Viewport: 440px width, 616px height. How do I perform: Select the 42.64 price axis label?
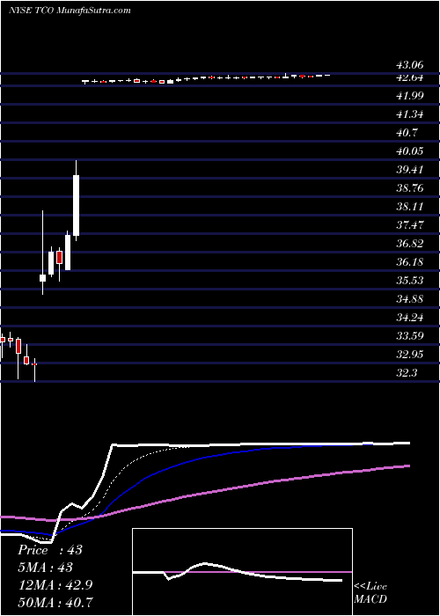[x=410, y=77]
